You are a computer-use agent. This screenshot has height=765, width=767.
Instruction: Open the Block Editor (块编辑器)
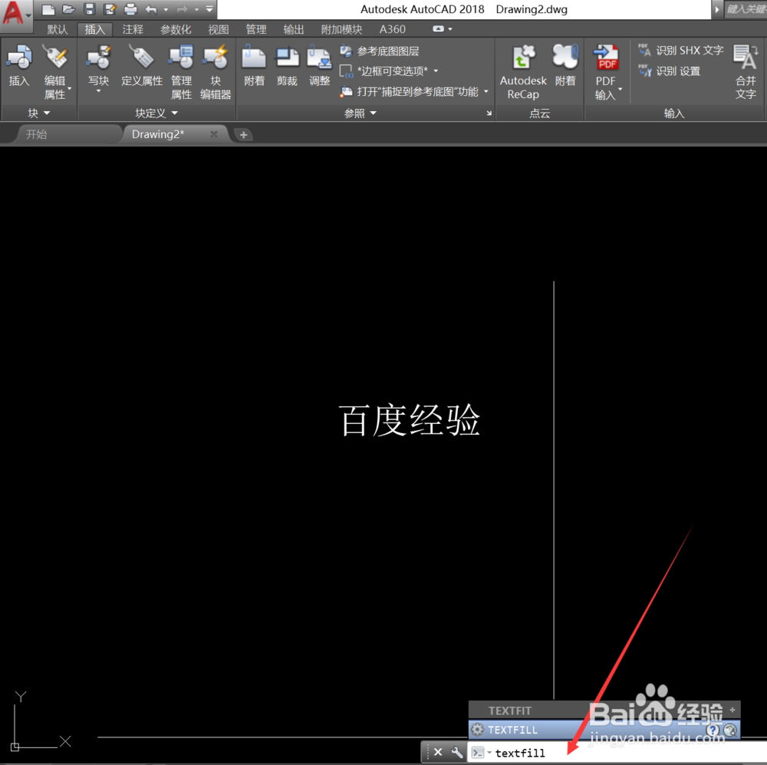(216, 72)
